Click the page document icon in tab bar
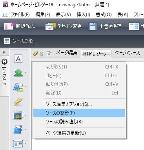144x150 pixels. 49,54
